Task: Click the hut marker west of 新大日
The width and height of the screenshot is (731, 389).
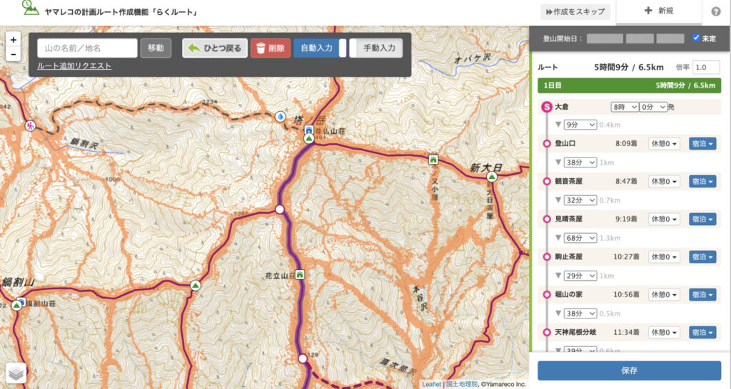Action: point(433,160)
